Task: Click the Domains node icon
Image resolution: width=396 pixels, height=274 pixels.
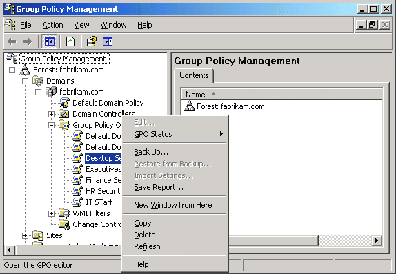Action: pyautogui.click(x=38, y=81)
